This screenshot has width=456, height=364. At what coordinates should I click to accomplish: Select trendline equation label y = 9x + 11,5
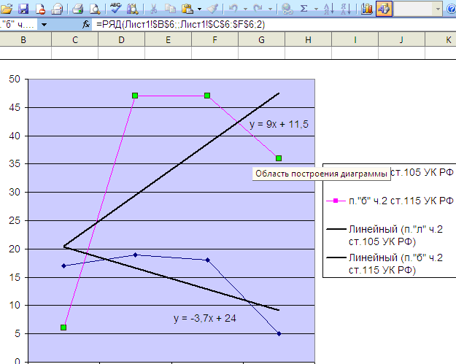(x=279, y=124)
